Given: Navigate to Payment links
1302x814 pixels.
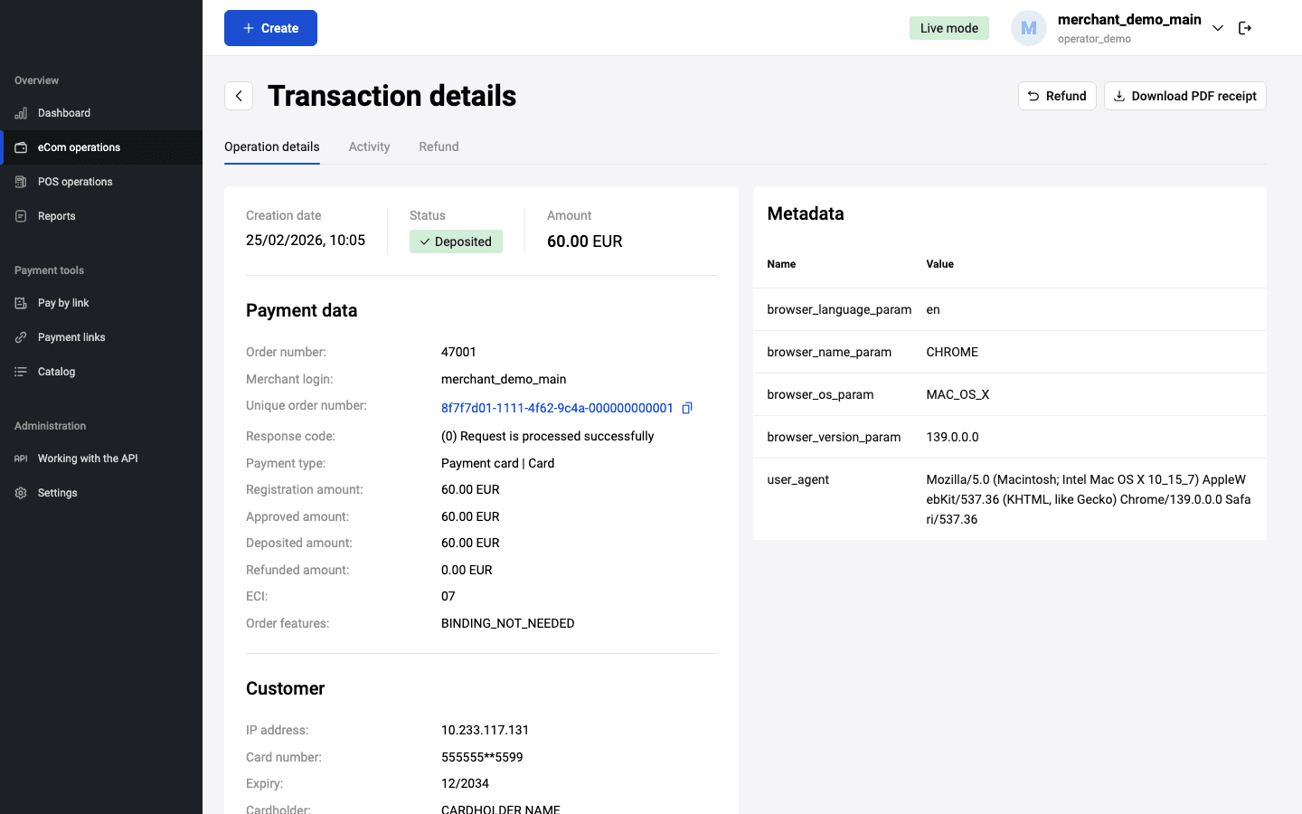Looking at the screenshot, I should pos(71,337).
